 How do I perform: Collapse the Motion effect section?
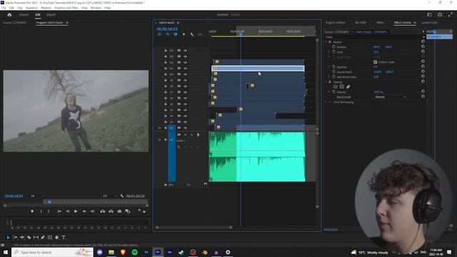coord(326,42)
